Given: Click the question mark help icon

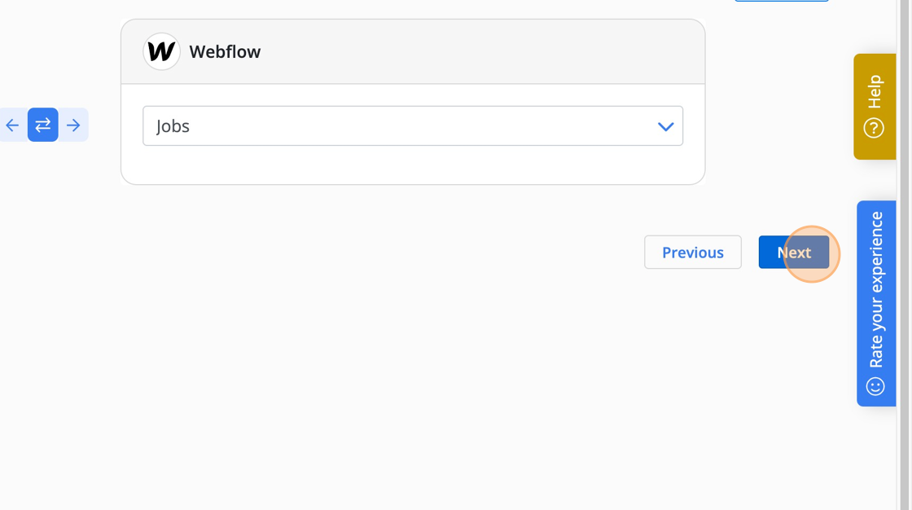Looking at the screenshot, I should (x=874, y=128).
